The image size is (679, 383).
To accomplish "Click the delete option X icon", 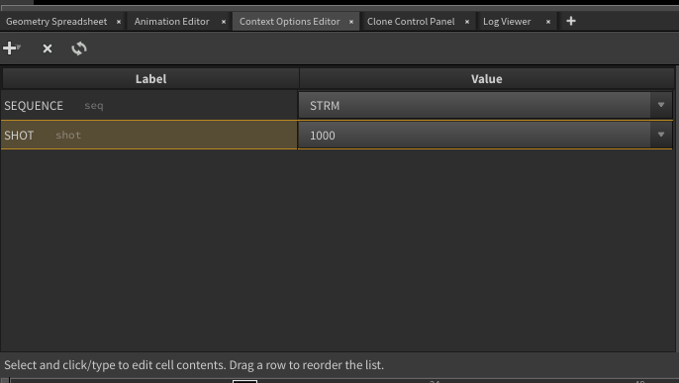I will pos(48,48).
